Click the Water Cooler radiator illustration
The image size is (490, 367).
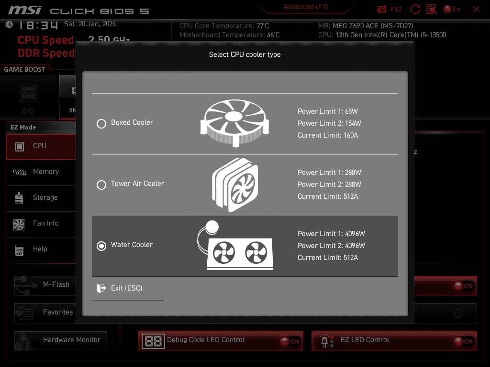point(235,245)
